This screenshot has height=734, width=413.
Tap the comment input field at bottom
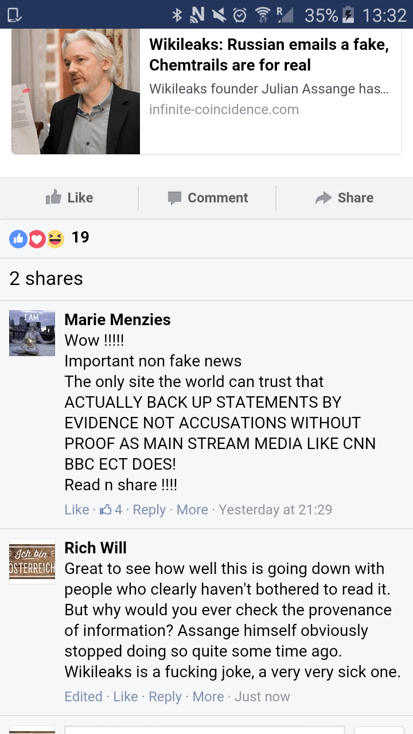(x=205, y=730)
